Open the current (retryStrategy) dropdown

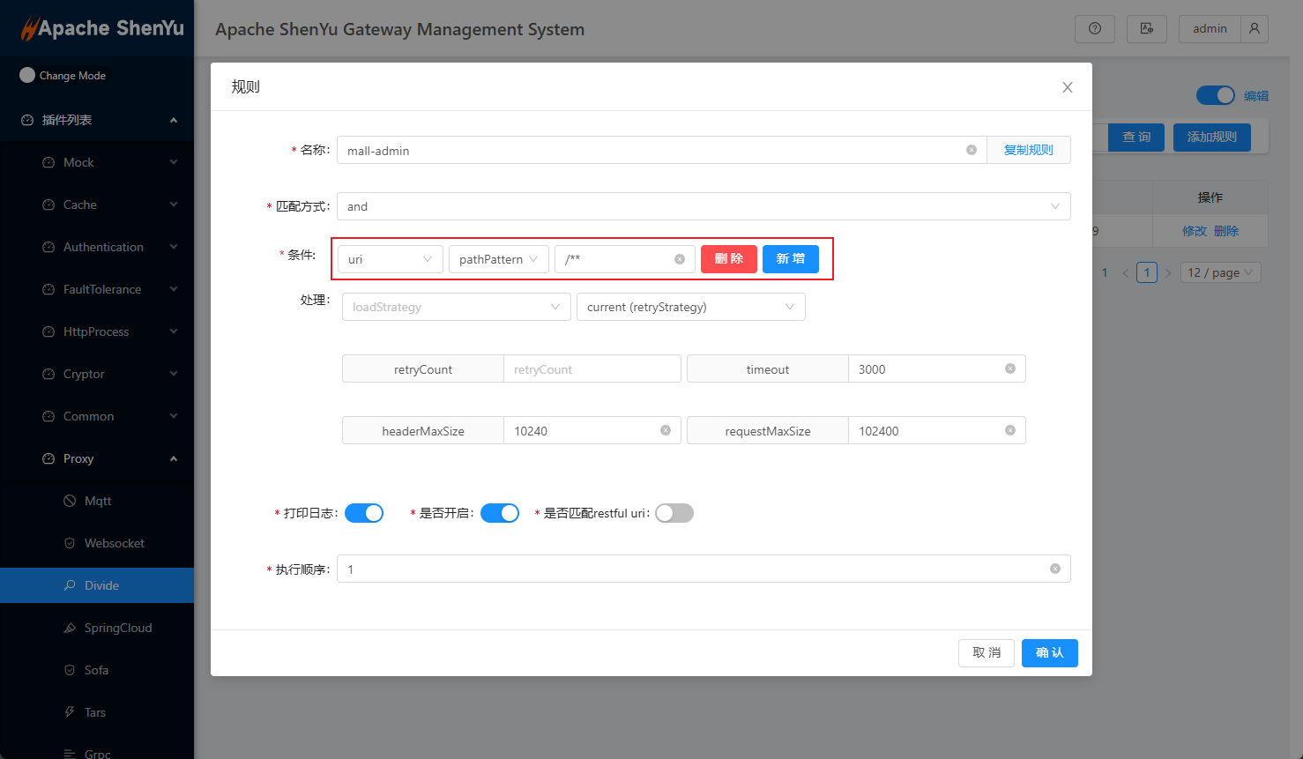[690, 307]
